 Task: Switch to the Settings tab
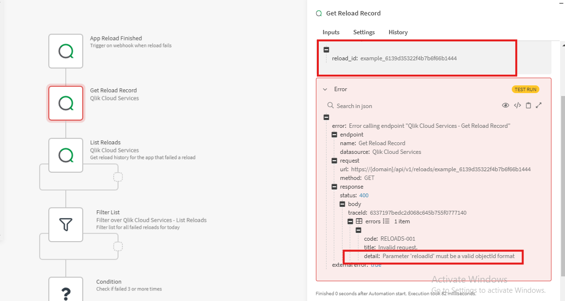click(x=364, y=32)
